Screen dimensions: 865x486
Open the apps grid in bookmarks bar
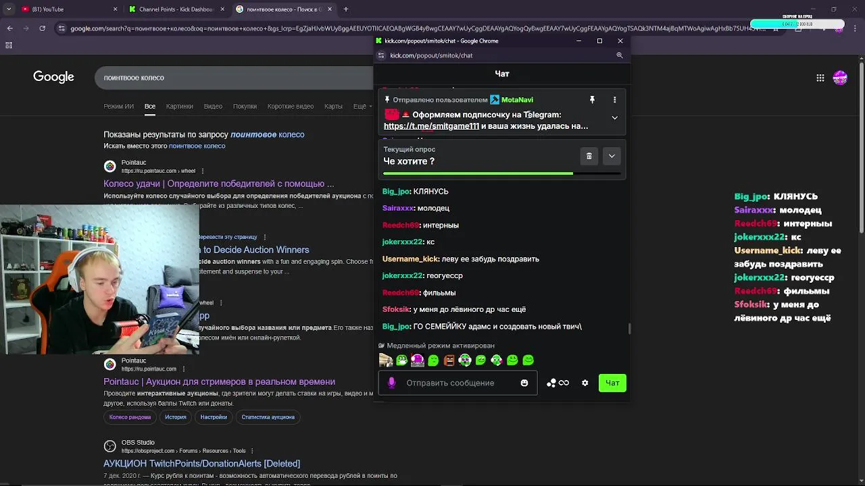[x=9, y=45]
